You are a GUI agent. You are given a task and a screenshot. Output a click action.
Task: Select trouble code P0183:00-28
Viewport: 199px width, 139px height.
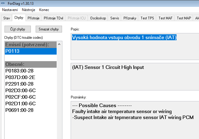tap(19, 71)
